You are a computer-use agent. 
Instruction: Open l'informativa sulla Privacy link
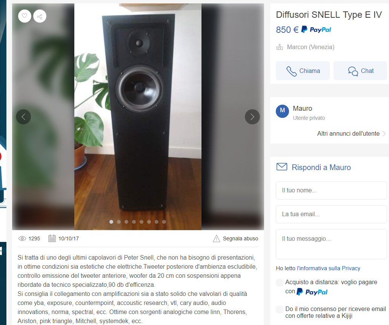coord(328,268)
